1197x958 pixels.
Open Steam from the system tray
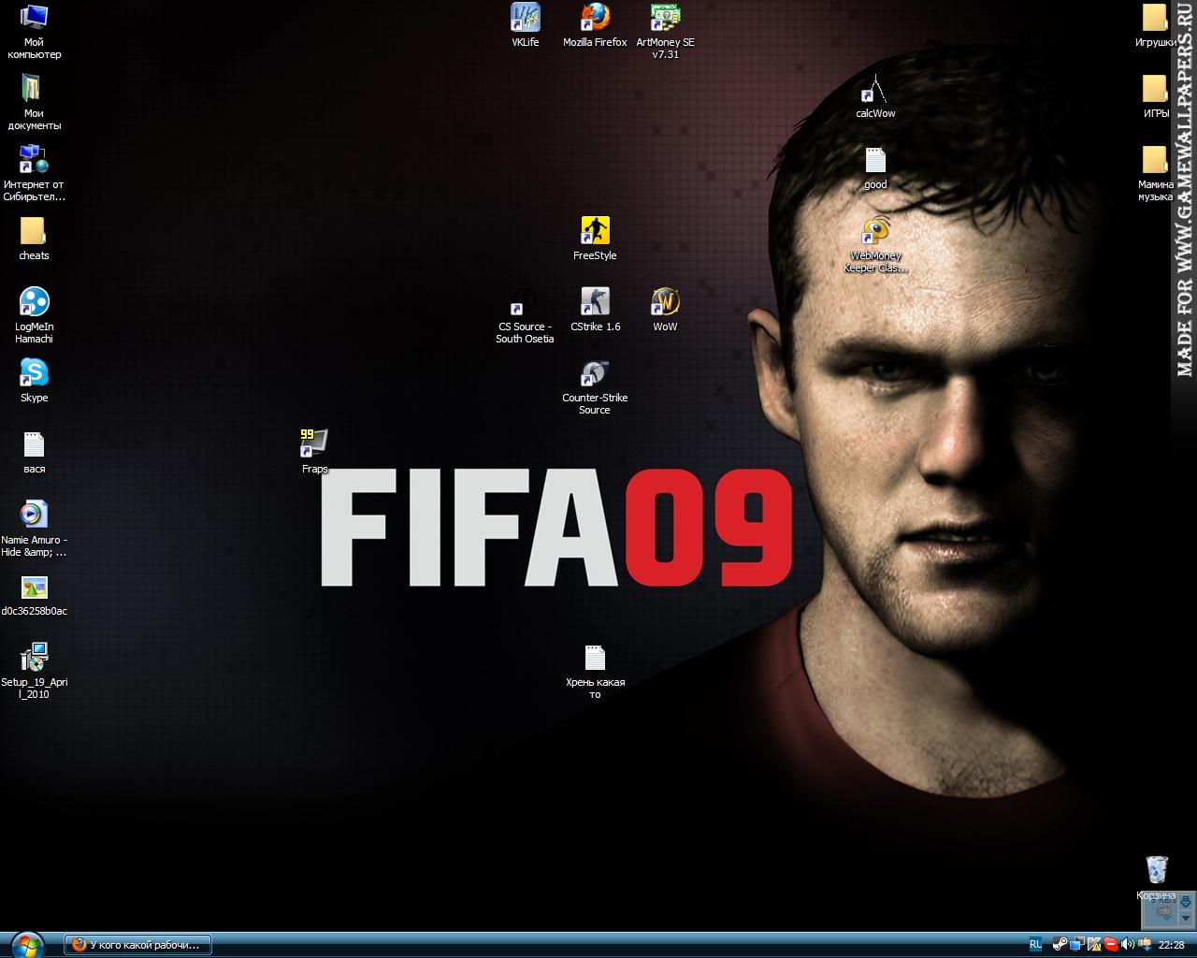click(1060, 945)
